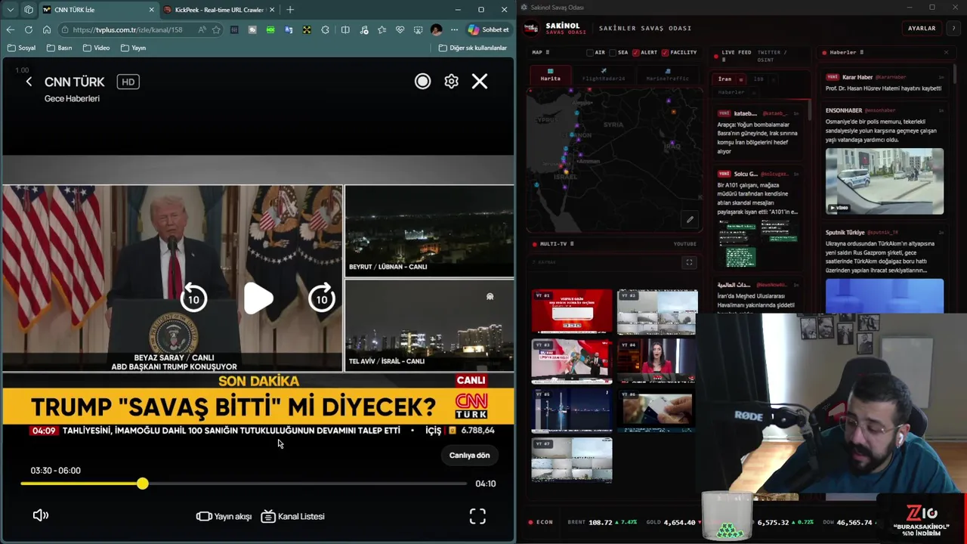Open Kanal Listesi channel list
This screenshot has width=967, height=544.
tap(292, 516)
